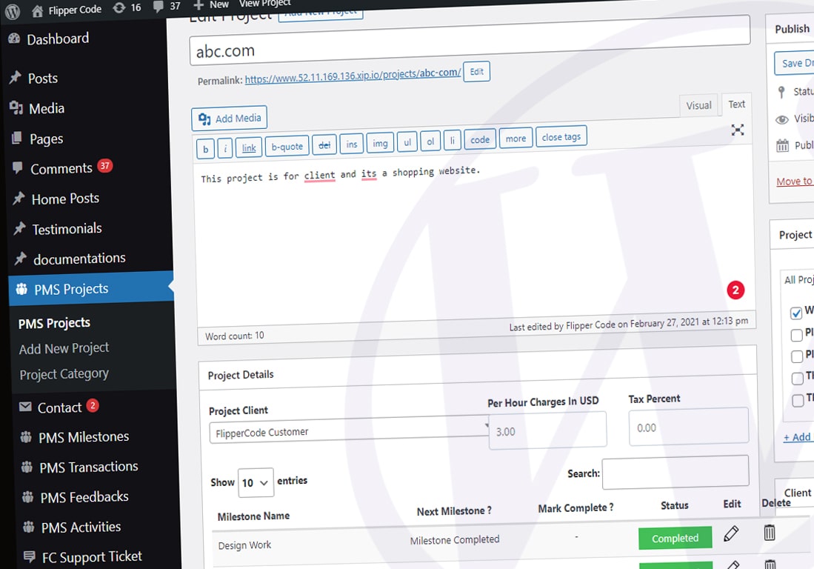The width and height of the screenshot is (814, 569).
Task: Click the Visibility eye icon in Publish box
Action: tap(782, 119)
